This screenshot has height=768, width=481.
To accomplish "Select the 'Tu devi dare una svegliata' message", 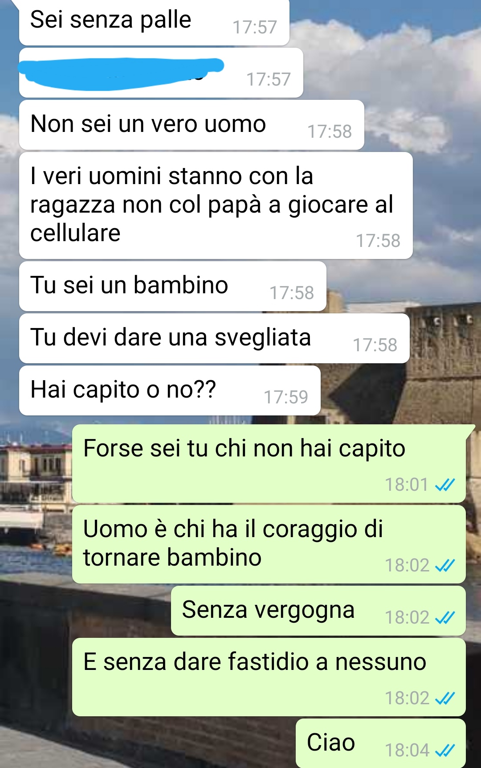I will pyautogui.click(x=214, y=338).
